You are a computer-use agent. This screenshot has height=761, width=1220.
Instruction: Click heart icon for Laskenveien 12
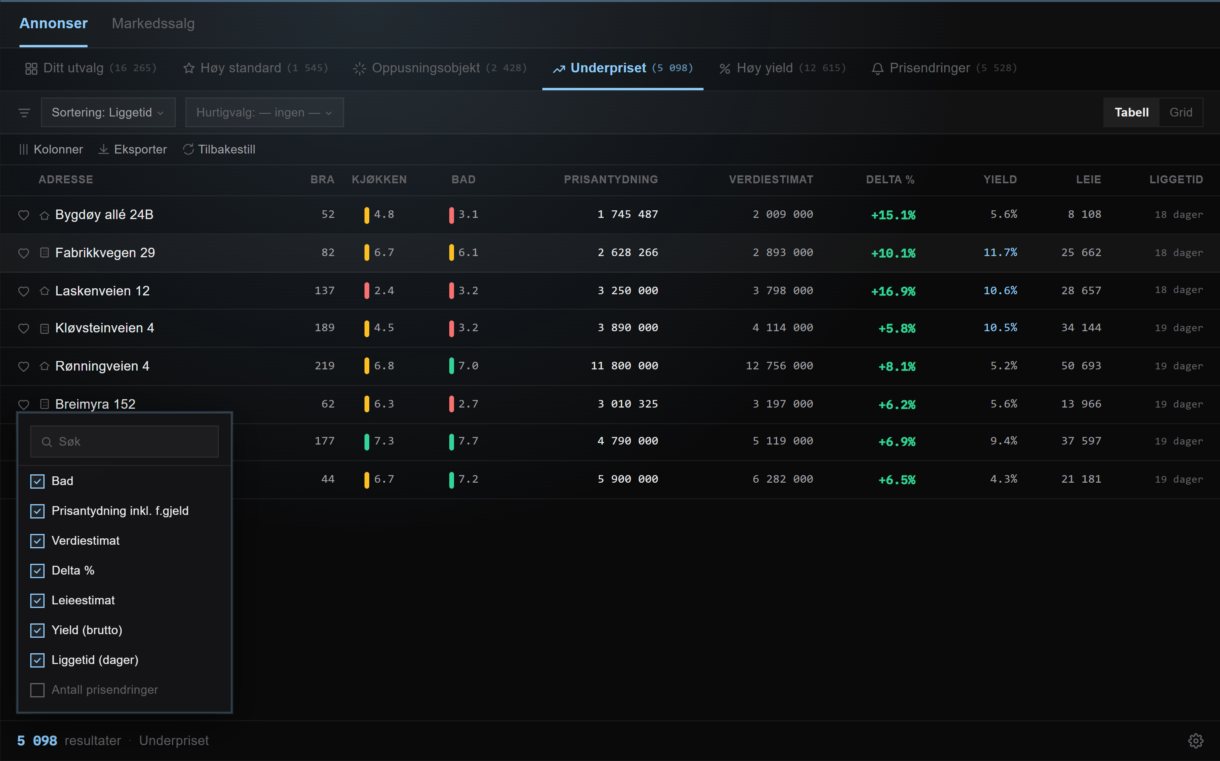[x=23, y=291]
